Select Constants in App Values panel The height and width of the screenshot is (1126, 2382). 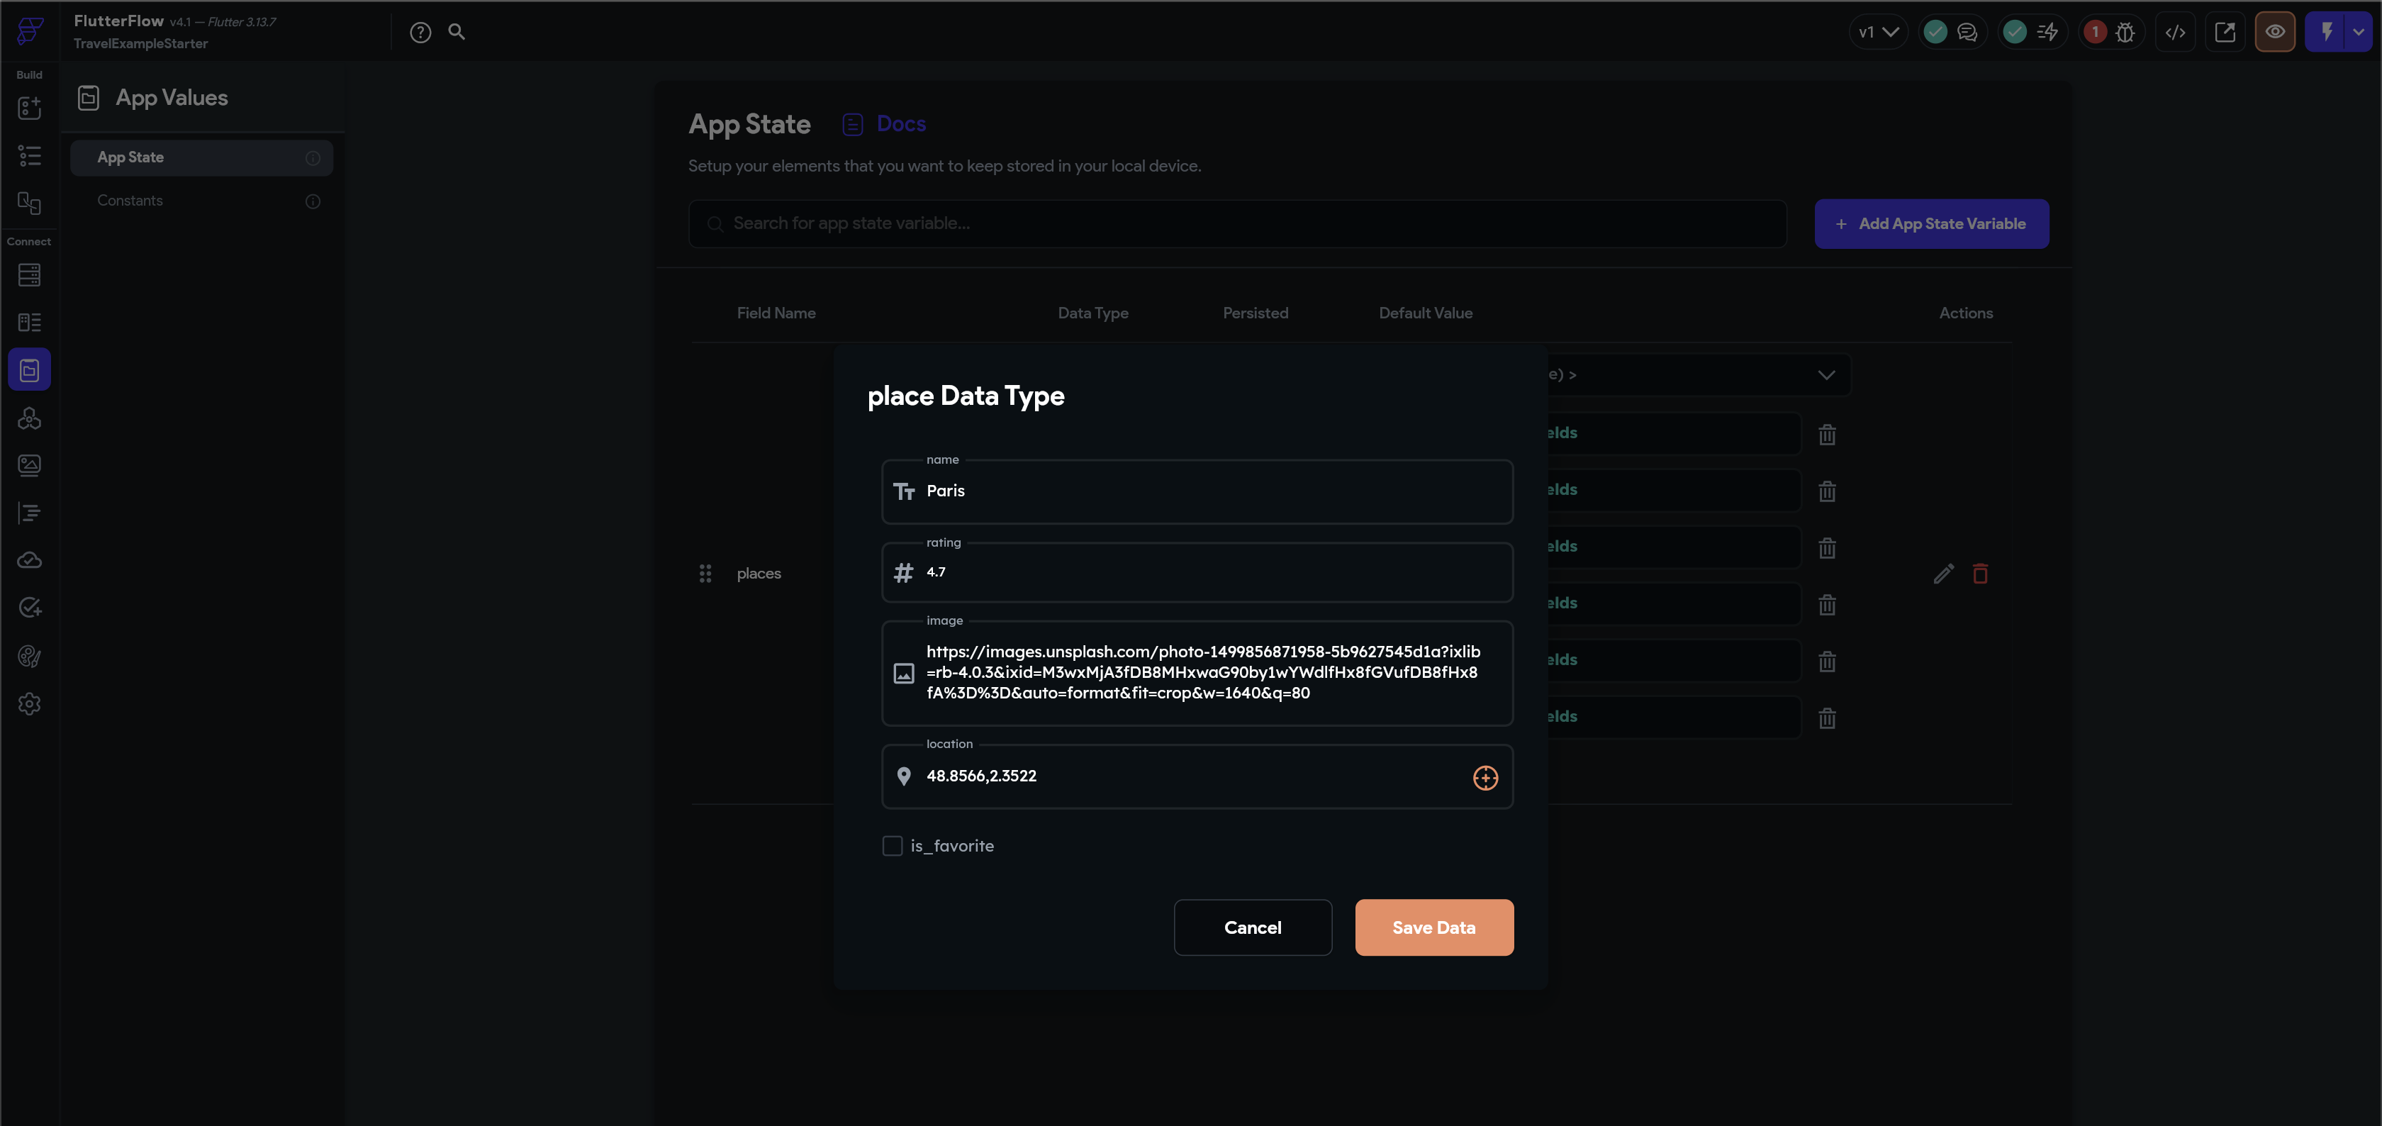(x=130, y=201)
